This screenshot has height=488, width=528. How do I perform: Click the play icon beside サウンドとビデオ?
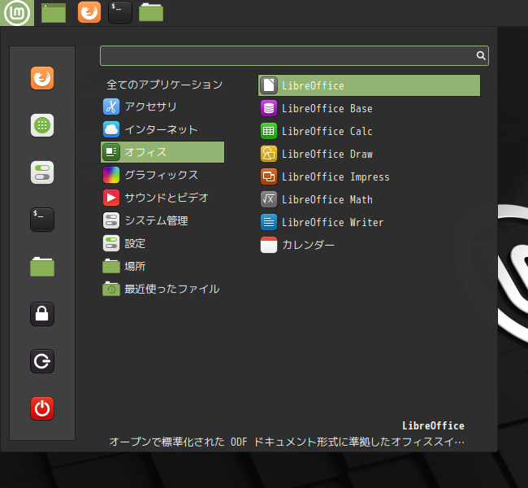(x=111, y=198)
